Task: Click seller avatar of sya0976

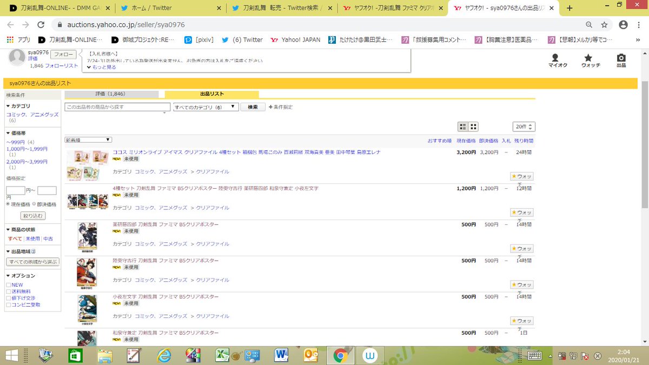Action: (x=17, y=56)
